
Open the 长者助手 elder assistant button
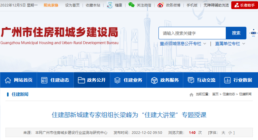pyautogui.click(x=244, y=5)
